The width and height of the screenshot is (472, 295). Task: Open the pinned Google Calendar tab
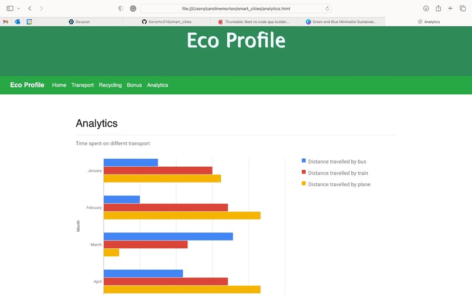point(29,22)
